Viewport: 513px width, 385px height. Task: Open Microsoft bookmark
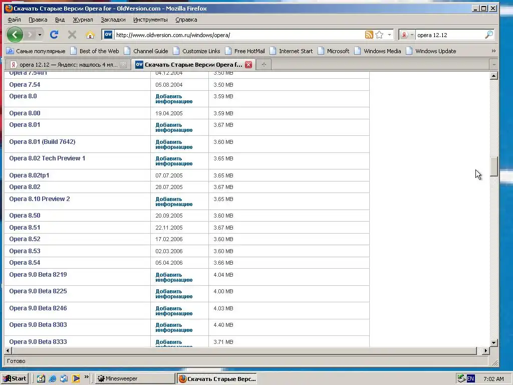333,51
